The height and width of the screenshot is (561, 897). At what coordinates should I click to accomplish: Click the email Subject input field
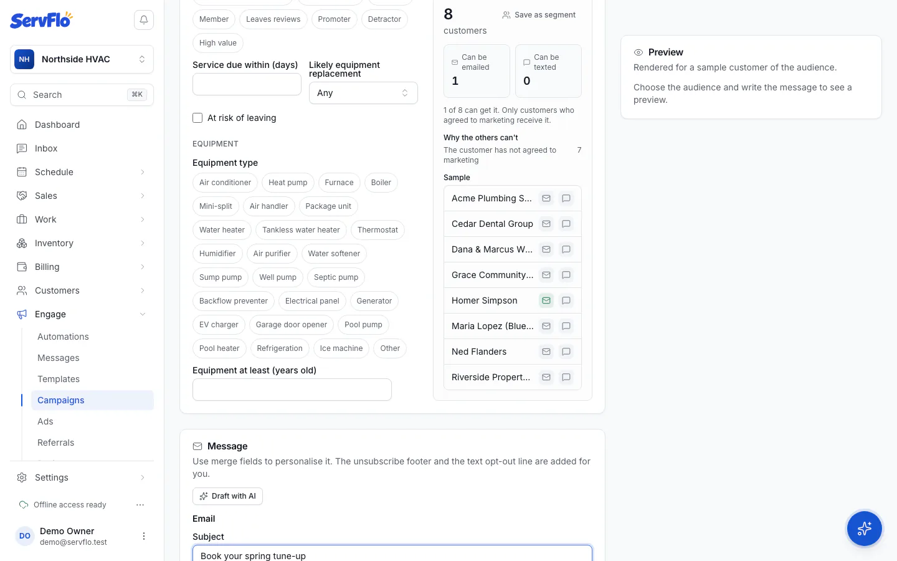(x=392, y=554)
